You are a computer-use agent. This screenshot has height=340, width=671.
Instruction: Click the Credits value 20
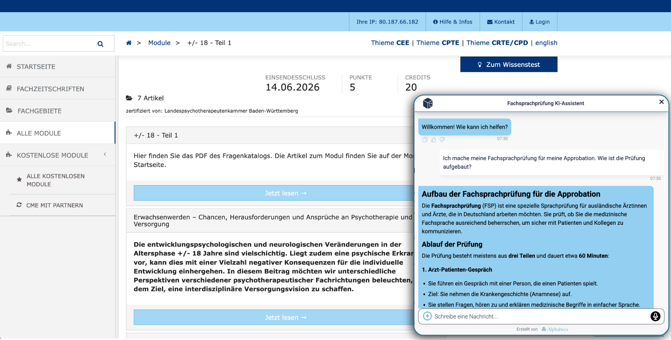coord(411,87)
